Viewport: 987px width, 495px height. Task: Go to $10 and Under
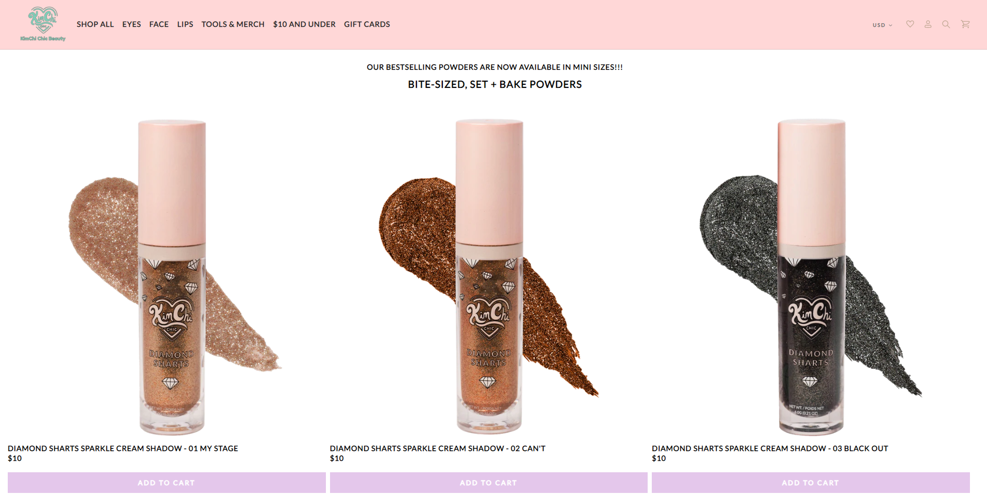[x=304, y=24]
